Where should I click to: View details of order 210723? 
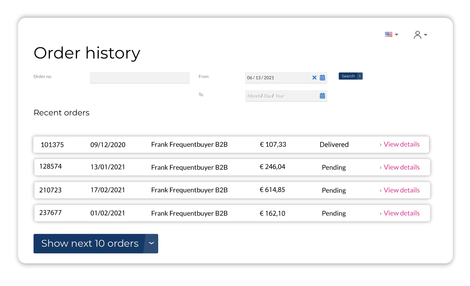401,190
